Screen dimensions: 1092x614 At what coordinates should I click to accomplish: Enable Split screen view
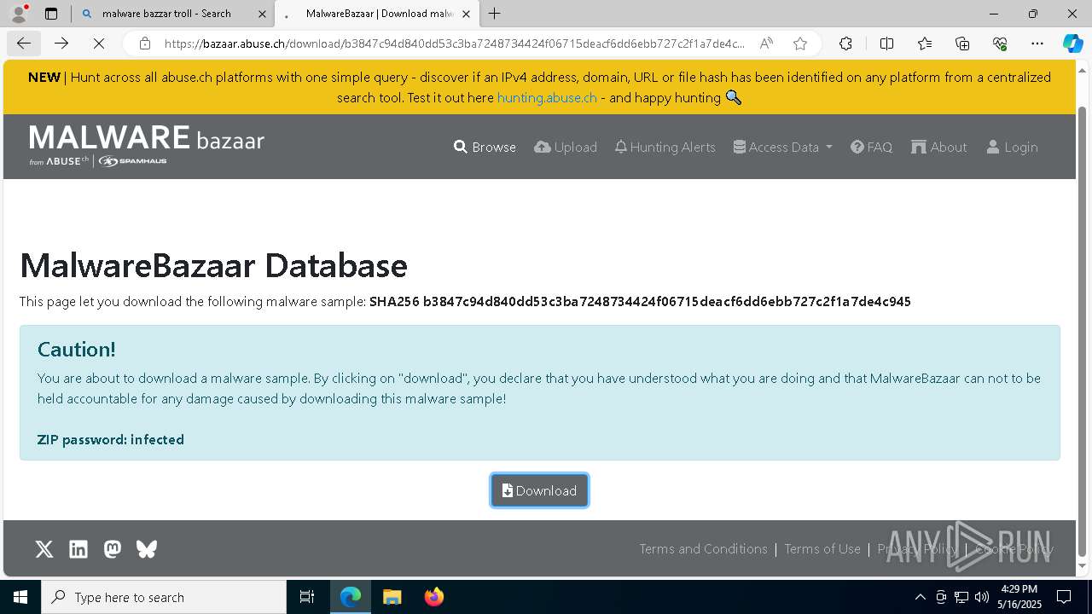[886, 43]
